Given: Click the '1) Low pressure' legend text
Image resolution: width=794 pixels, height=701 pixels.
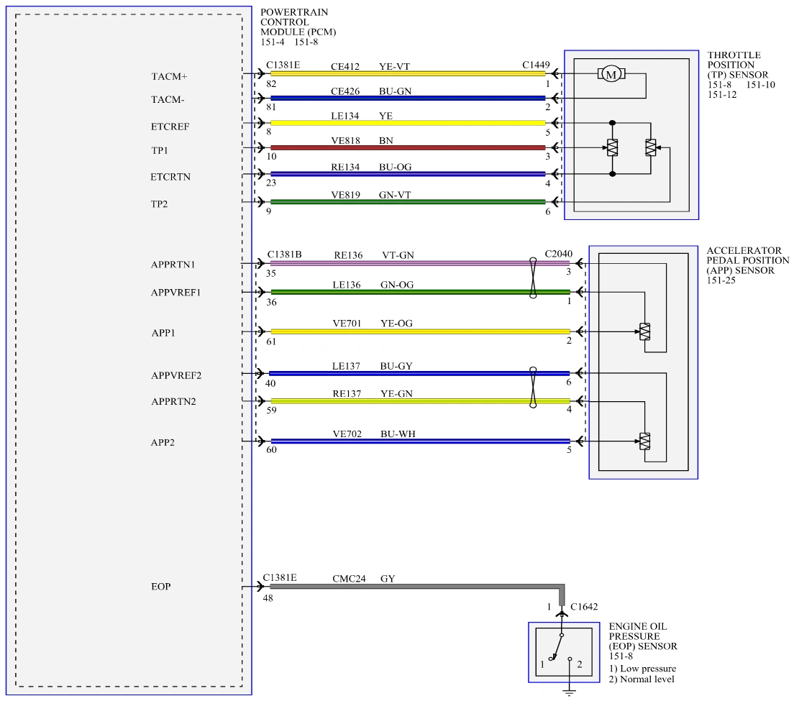Looking at the screenshot, I should coord(642,669).
